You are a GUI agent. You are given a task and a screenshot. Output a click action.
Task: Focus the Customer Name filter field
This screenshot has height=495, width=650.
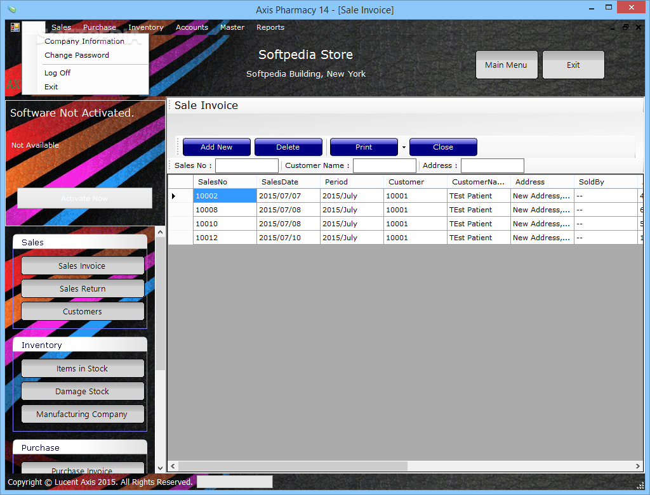384,165
